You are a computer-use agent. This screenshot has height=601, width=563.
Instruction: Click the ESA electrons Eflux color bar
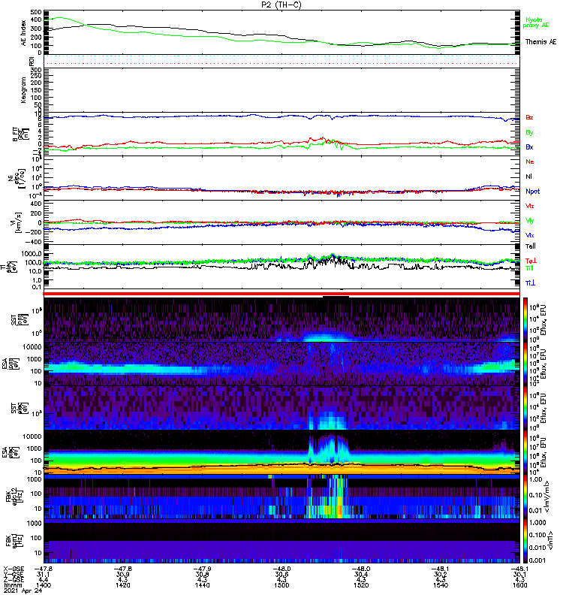[525, 452]
